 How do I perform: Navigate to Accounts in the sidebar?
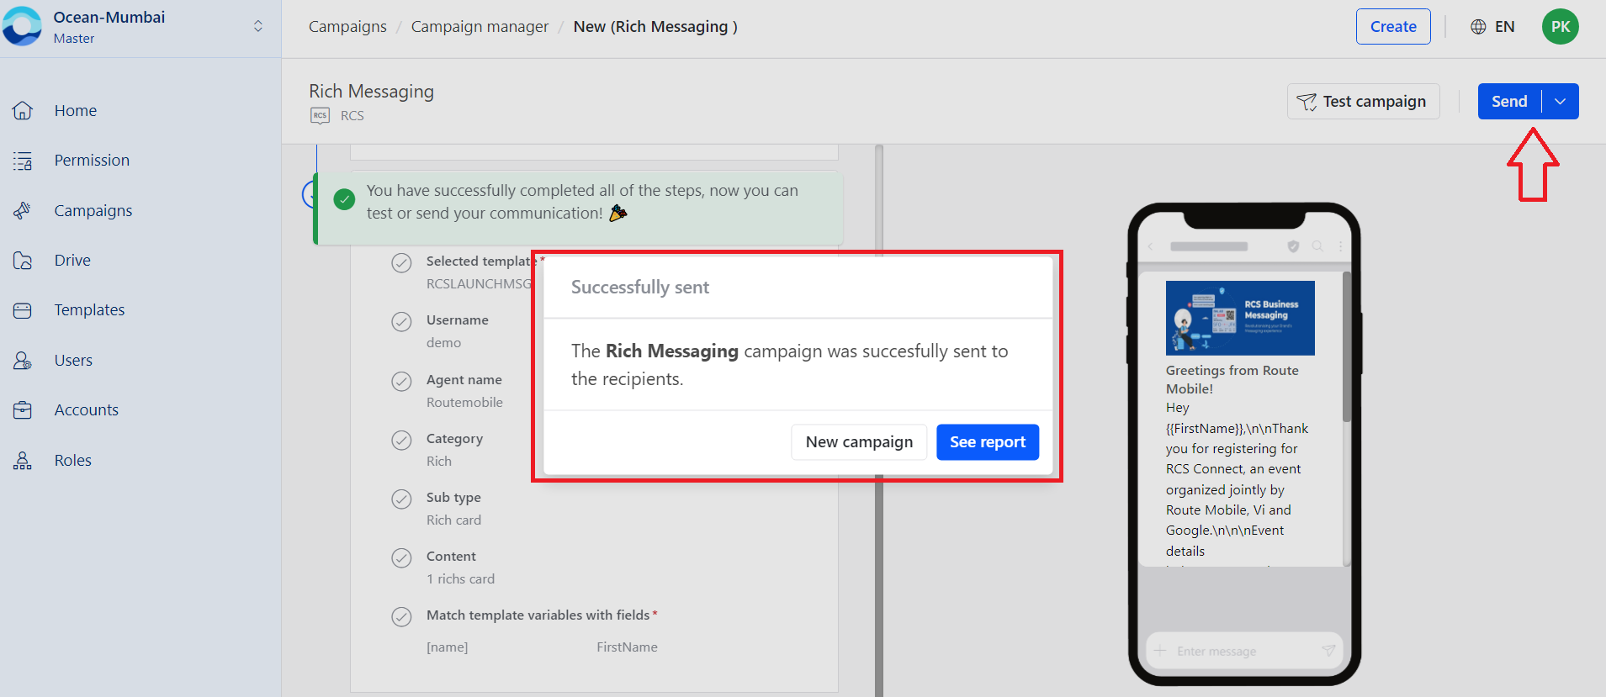pyautogui.click(x=87, y=410)
